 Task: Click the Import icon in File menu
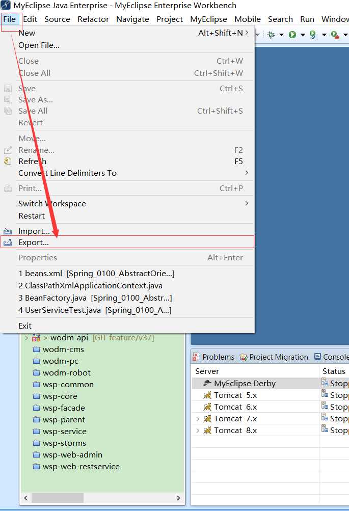[8, 231]
